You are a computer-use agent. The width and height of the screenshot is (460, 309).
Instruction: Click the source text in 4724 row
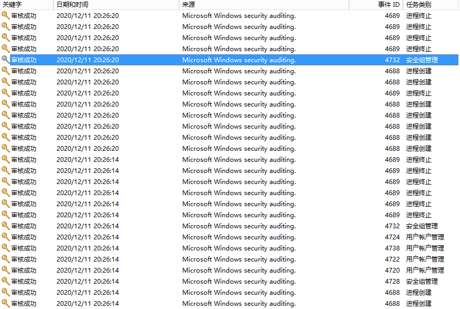tap(239, 237)
